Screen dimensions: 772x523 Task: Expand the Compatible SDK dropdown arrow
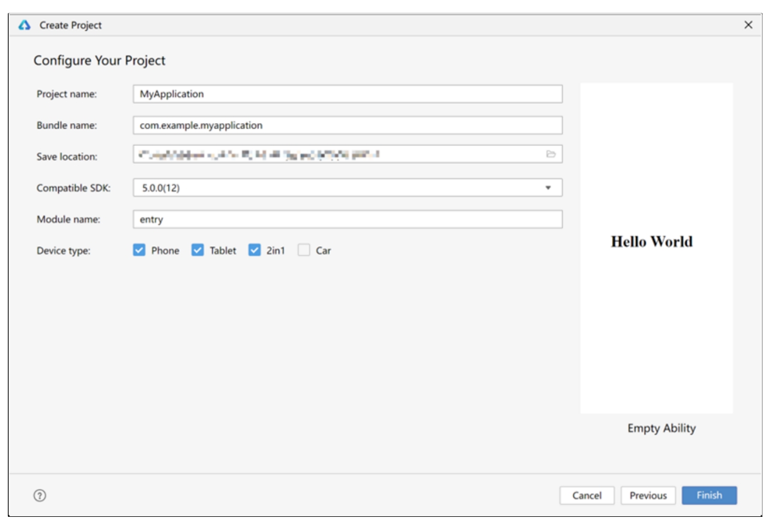click(548, 188)
